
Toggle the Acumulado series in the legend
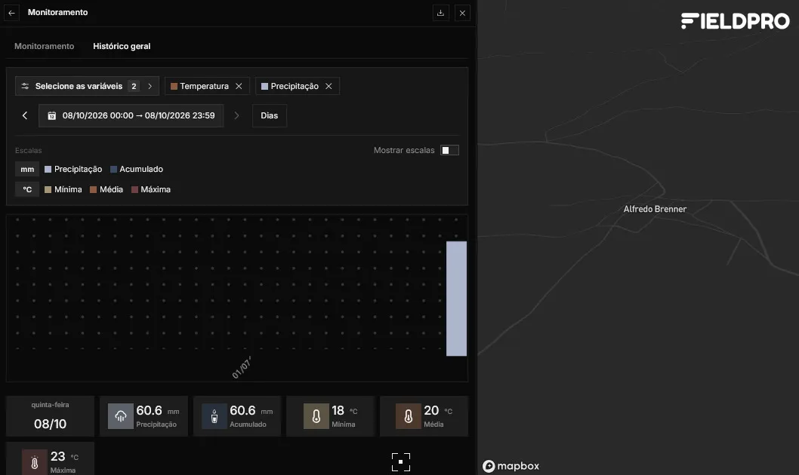pos(137,170)
